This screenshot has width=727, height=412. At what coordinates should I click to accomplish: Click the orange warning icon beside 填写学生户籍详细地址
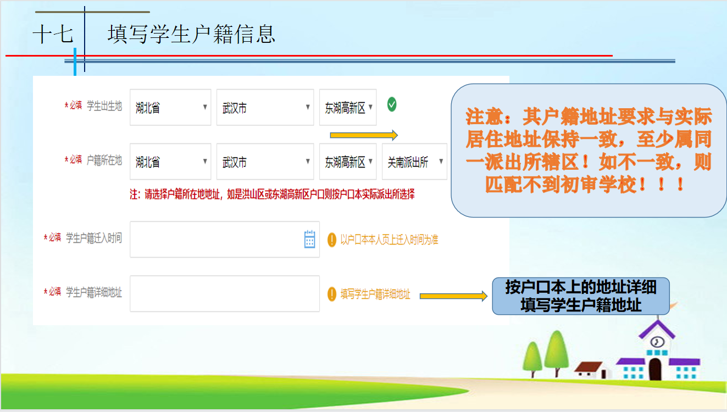(x=331, y=294)
